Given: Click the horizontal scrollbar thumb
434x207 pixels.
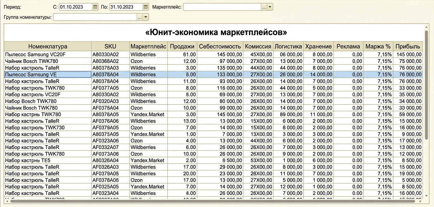Looking at the screenshot, I should coord(213,201).
